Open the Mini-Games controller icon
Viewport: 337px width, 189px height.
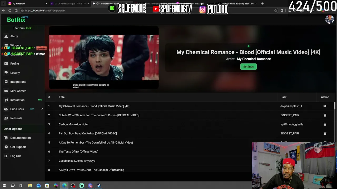(x=6, y=91)
